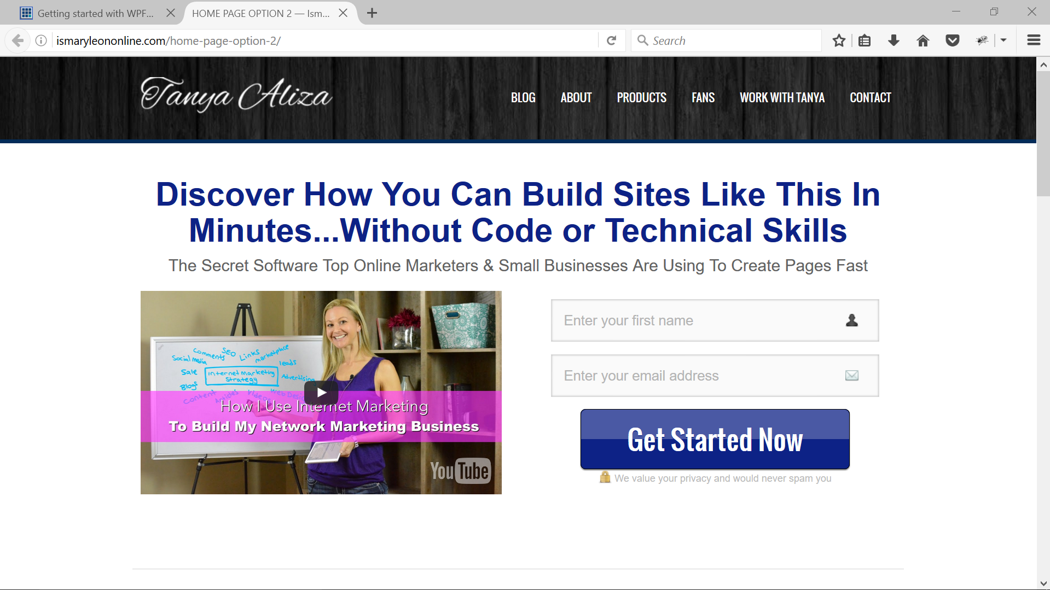This screenshot has height=590, width=1050.
Task: Click the scroll down arrow of the page scrollbar
Action: click(1043, 583)
